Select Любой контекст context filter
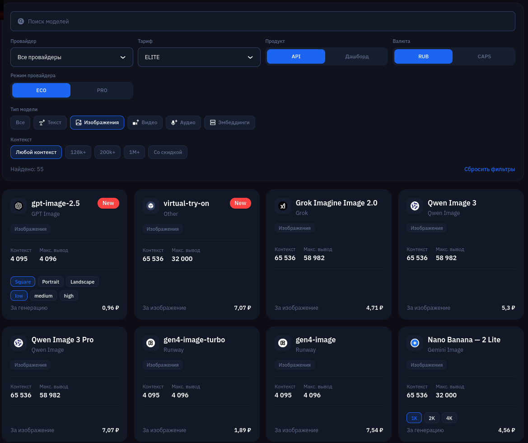The width and height of the screenshot is (528, 443). pos(36,152)
